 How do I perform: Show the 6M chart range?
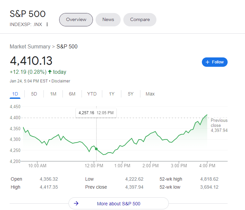pyautogui.click(x=72, y=94)
